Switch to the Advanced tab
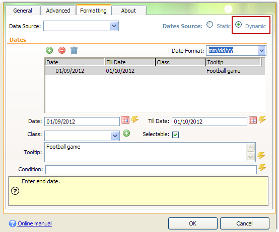This screenshot has width=279, height=232. pos(58,11)
